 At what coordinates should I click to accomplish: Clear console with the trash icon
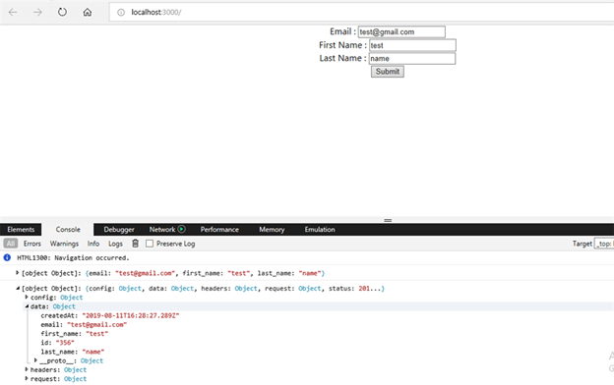(135, 244)
